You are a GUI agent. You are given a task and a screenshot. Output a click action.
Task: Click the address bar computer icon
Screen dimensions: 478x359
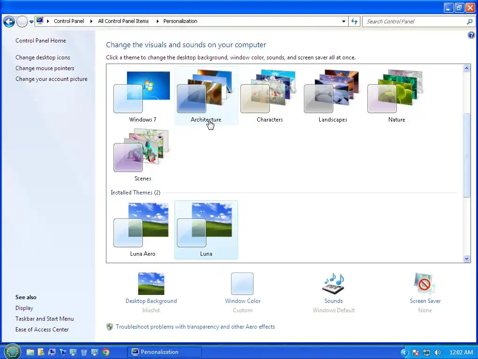(40, 21)
